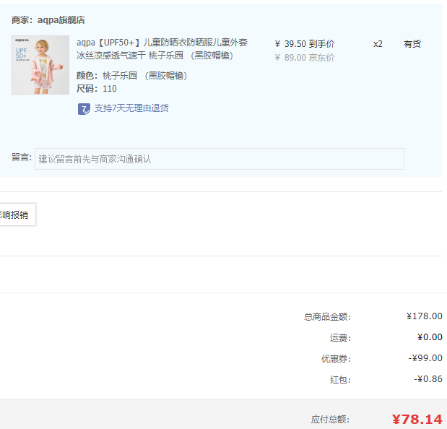This screenshot has height=429, width=447.
Task: Open the aqpa UPF50+ product title link
Action: (x=162, y=48)
